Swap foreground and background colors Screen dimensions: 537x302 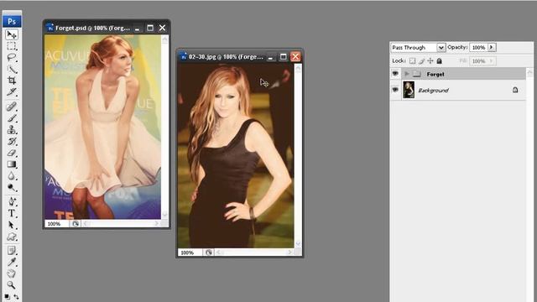[x=16, y=296]
